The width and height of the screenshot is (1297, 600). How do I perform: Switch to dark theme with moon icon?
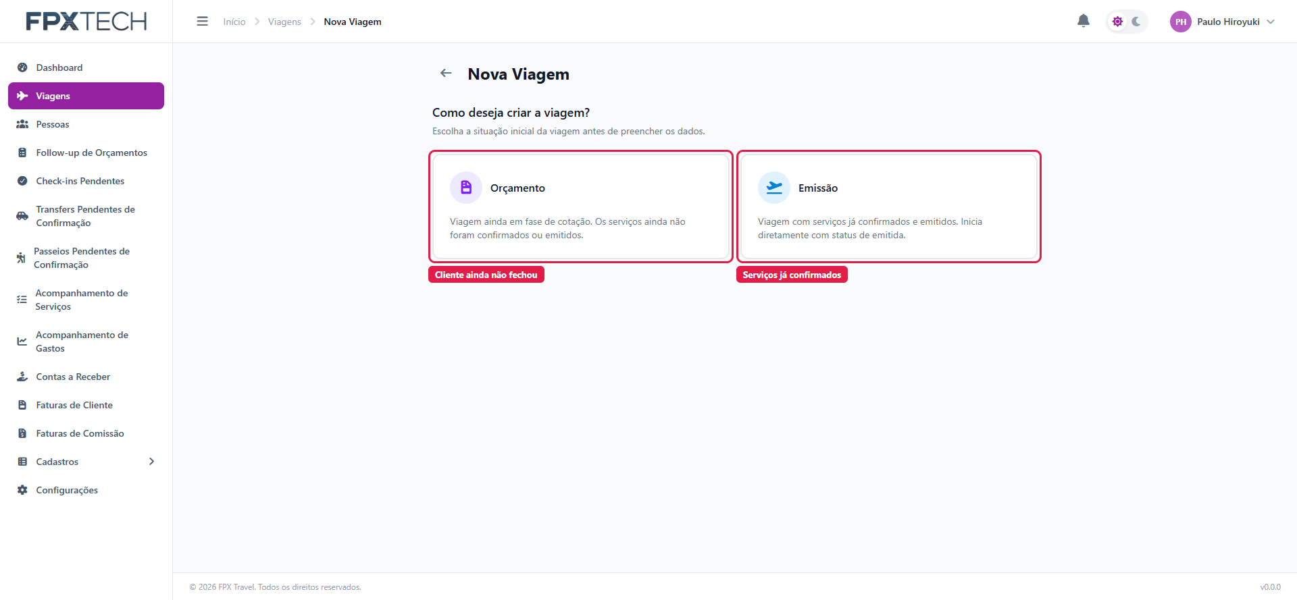coord(1137,22)
